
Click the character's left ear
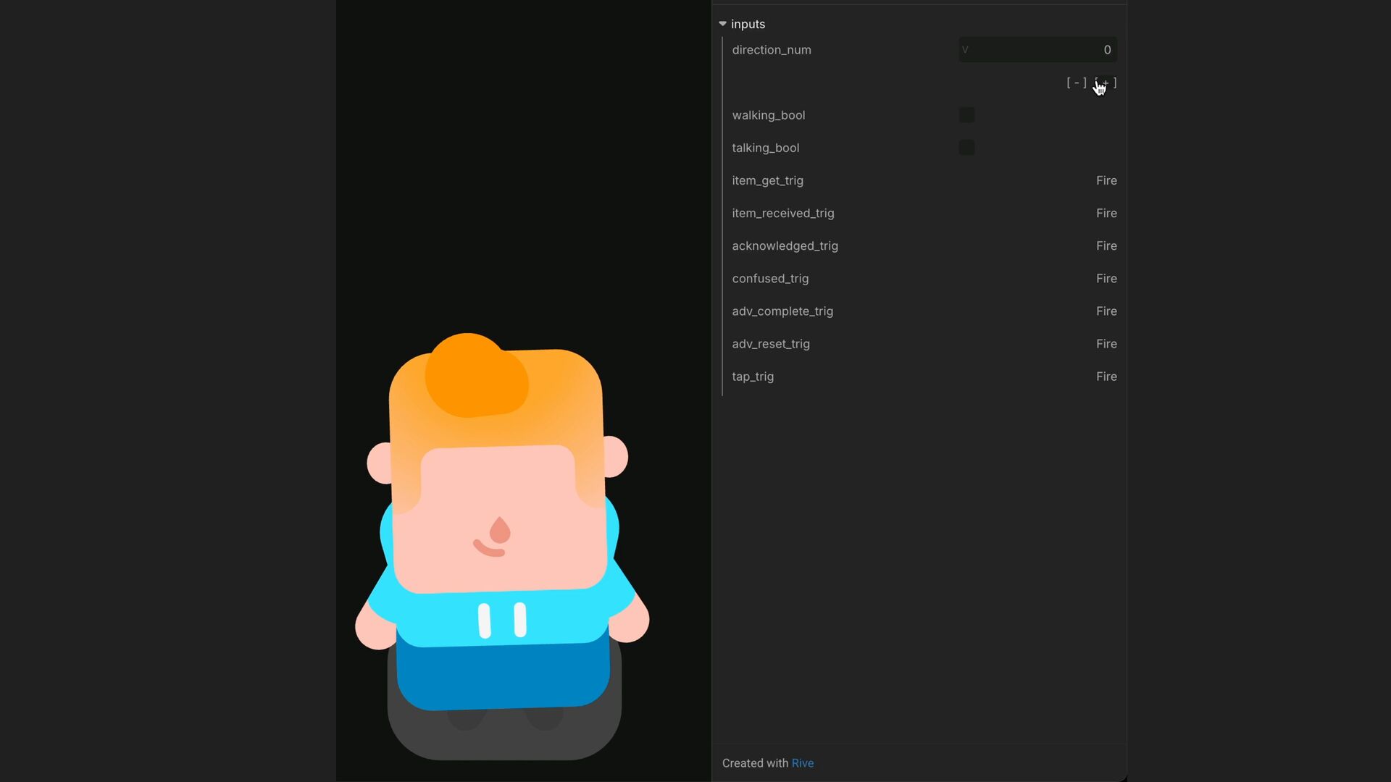tap(379, 463)
